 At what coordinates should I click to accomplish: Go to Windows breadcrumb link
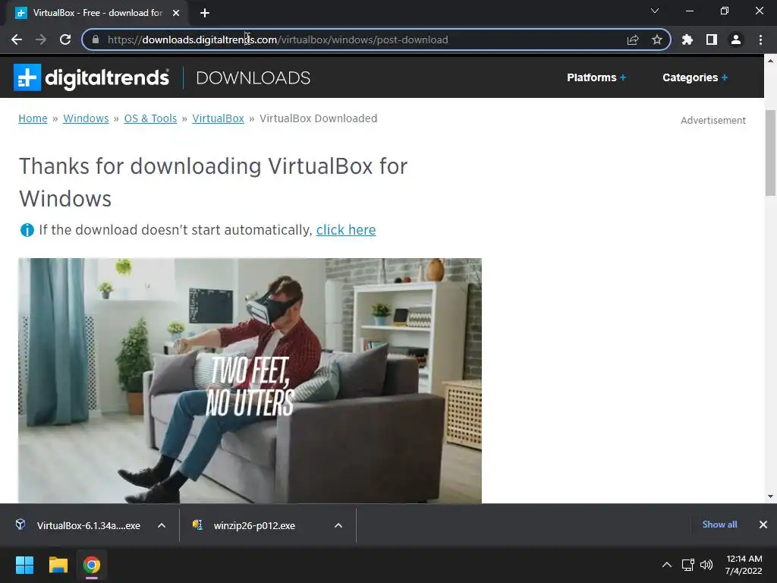tap(86, 118)
